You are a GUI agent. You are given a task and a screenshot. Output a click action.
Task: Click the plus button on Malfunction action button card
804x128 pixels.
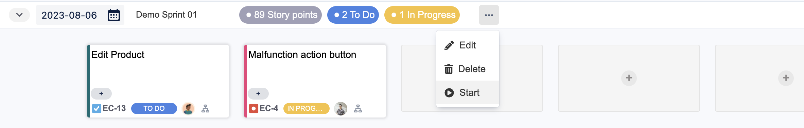tap(258, 93)
